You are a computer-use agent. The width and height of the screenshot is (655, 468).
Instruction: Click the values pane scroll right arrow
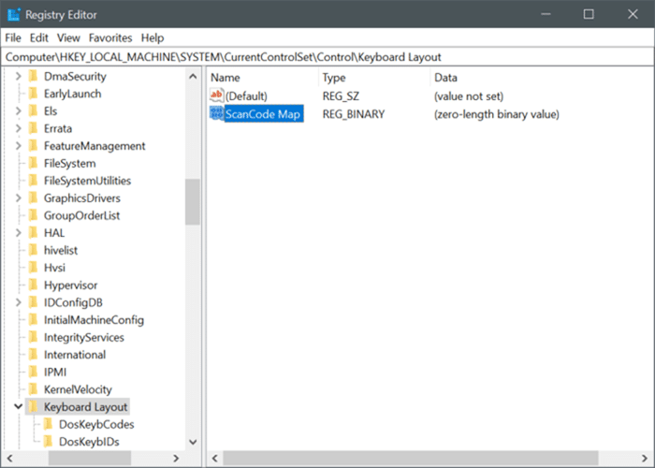click(645, 459)
